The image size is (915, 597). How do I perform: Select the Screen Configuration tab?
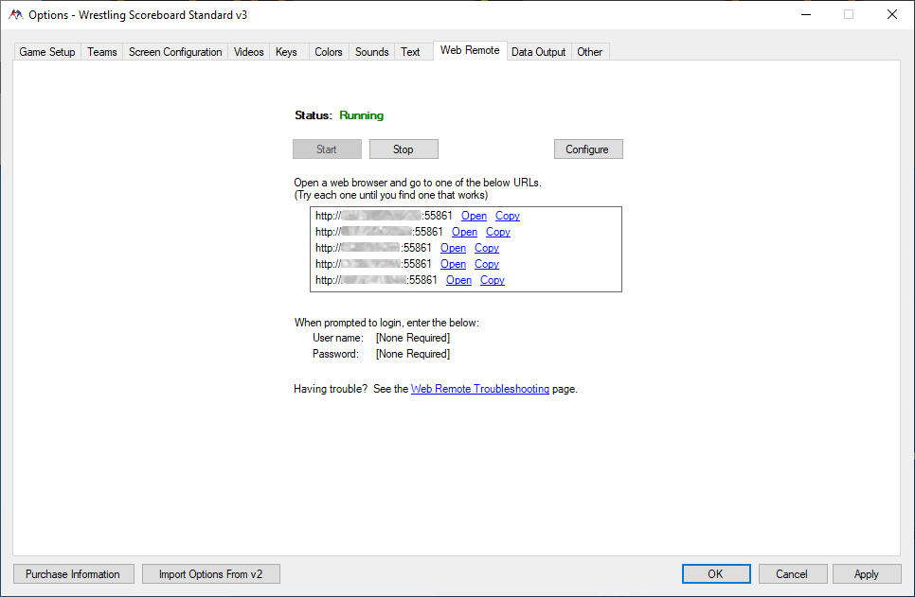(x=175, y=52)
